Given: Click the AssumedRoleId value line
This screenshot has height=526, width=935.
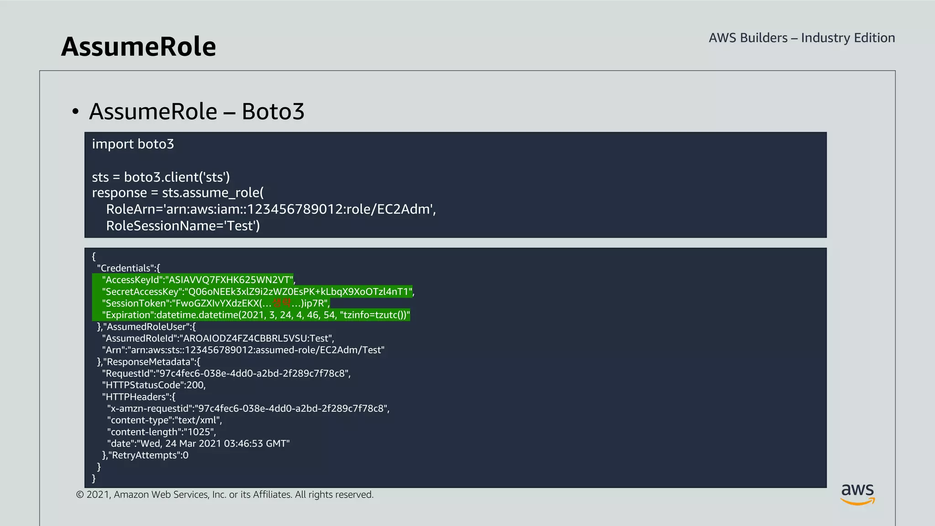Looking at the screenshot, I should (x=218, y=338).
